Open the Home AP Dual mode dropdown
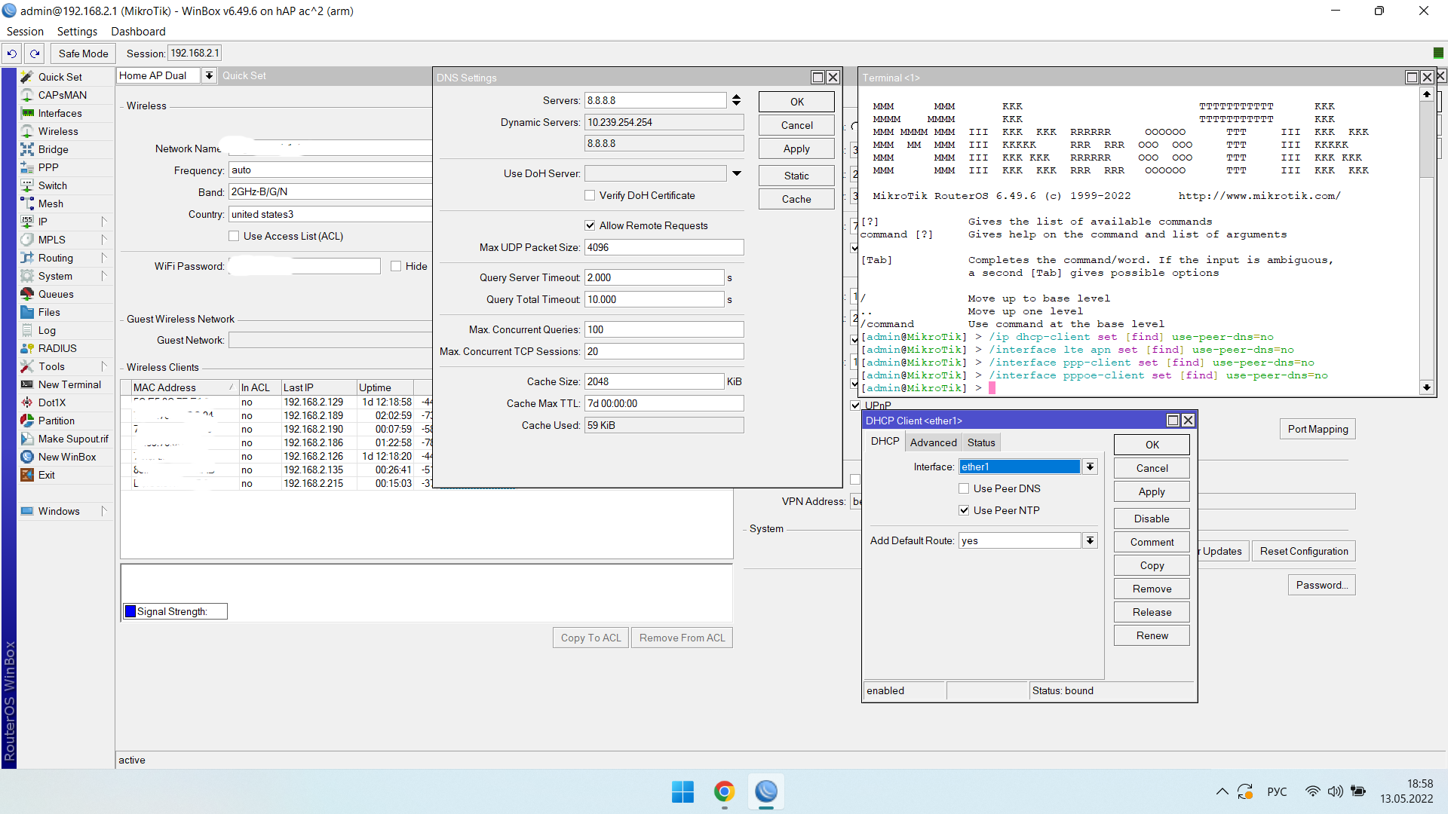Viewport: 1448px width, 814px height. (209, 75)
